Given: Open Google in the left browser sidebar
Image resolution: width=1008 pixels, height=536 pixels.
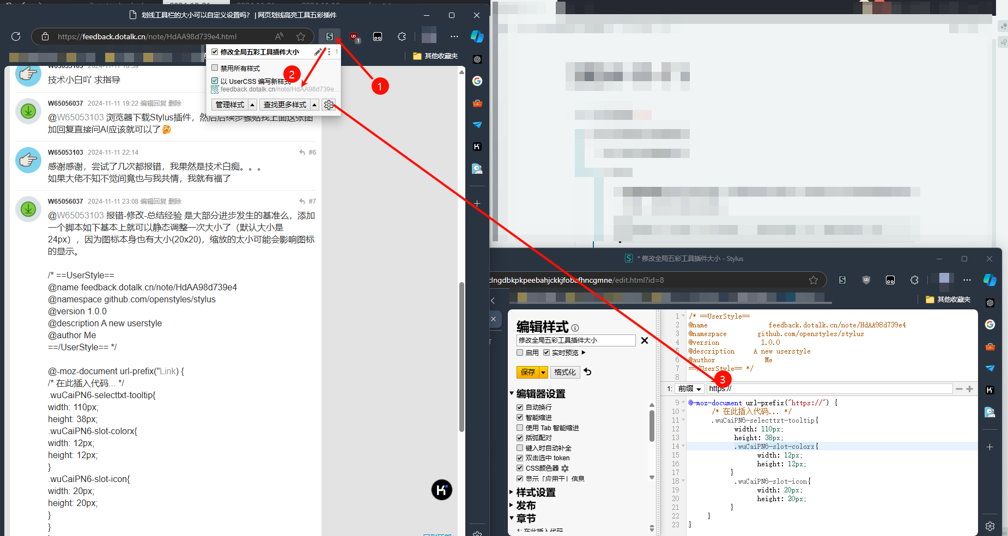Looking at the screenshot, I should tap(477, 81).
